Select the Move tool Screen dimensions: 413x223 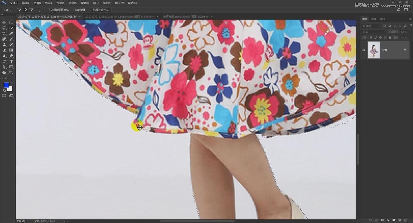click(4, 22)
